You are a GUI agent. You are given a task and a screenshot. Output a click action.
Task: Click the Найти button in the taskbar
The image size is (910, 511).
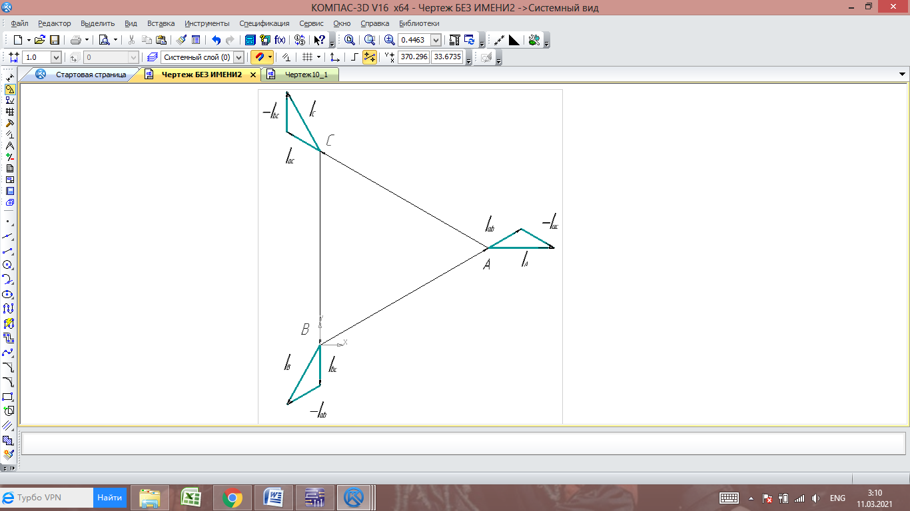pyautogui.click(x=109, y=498)
